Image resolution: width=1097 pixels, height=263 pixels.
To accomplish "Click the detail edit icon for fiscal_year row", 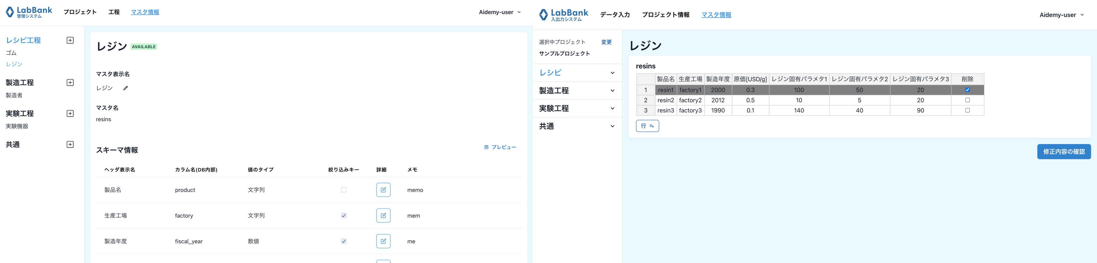I will [383, 241].
